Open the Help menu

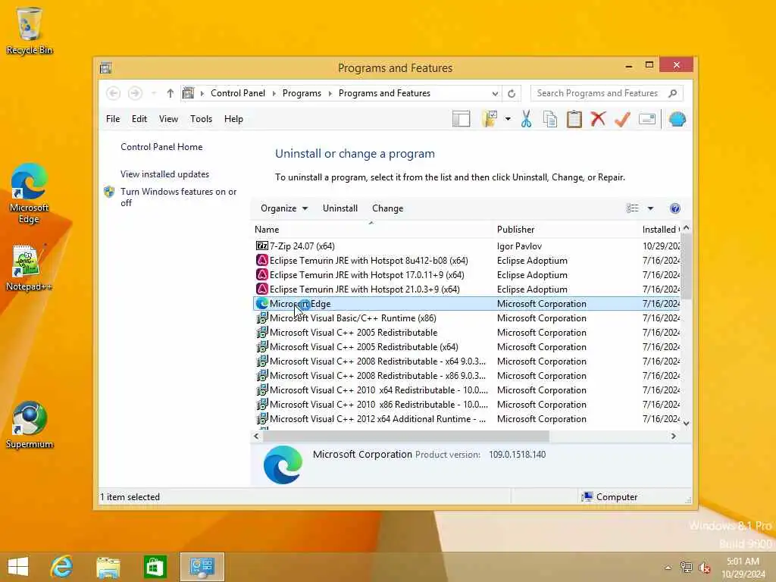[233, 119]
